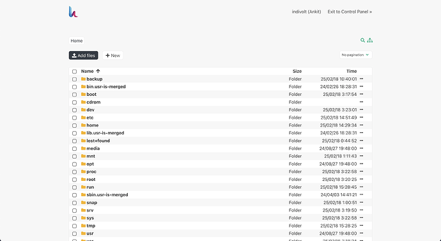Open the opt folder
This screenshot has width=441, height=241.
tap(90, 164)
